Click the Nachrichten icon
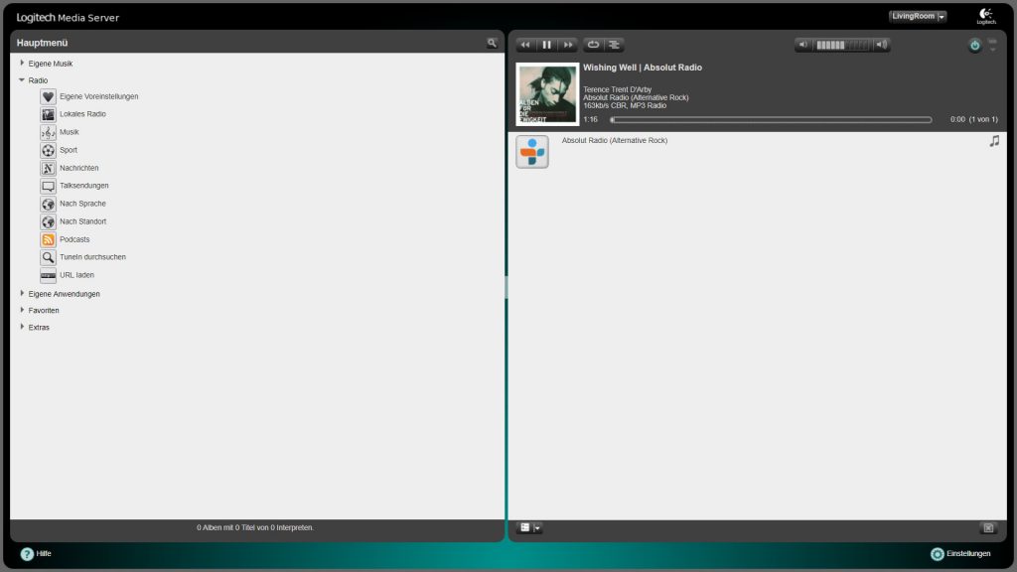1017x572 pixels. point(48,168)
